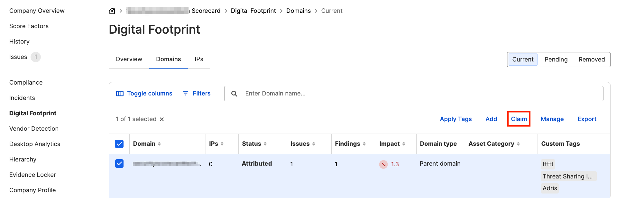Switch to Current status view
The width and height of the screenshot is (617, 198).
(x=523, y=60)
